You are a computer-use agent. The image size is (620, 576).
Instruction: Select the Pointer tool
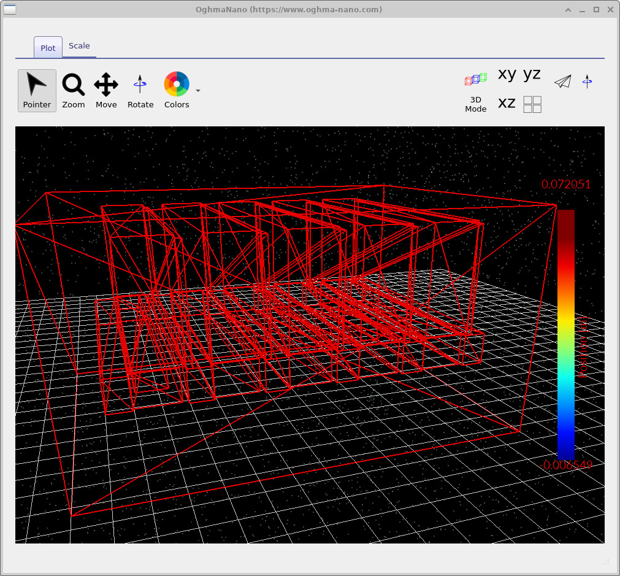click(36, 90)
